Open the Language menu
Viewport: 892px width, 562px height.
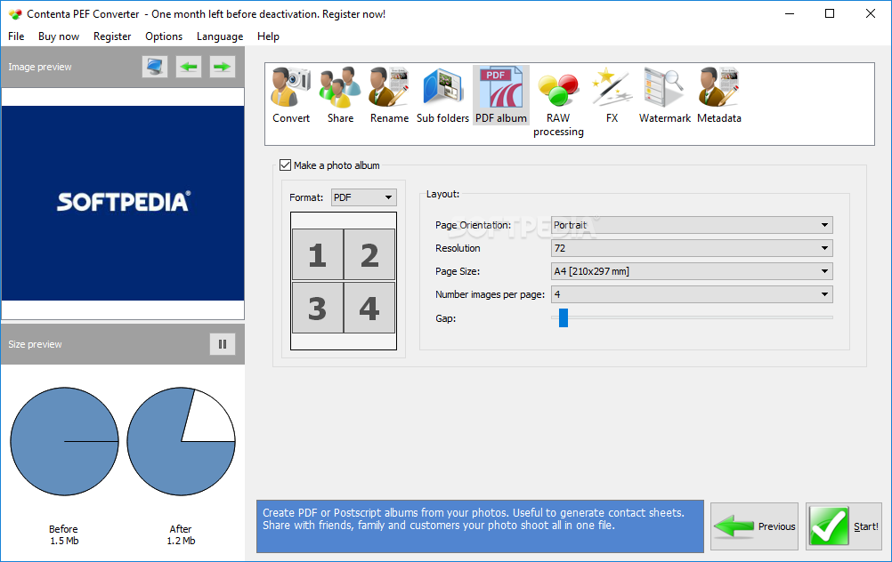[x=220, y=36]
